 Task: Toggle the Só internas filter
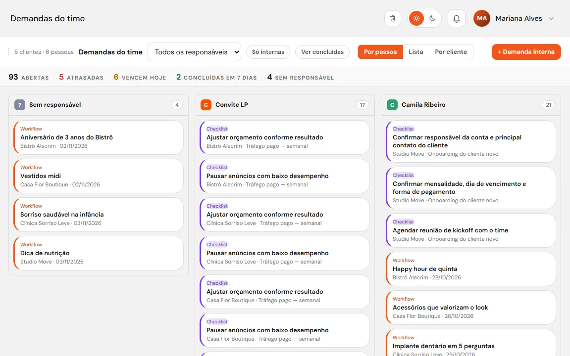pyautogui.click(x=268, y=52)
